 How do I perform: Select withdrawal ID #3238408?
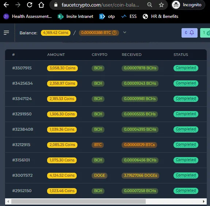pos(23,129)
